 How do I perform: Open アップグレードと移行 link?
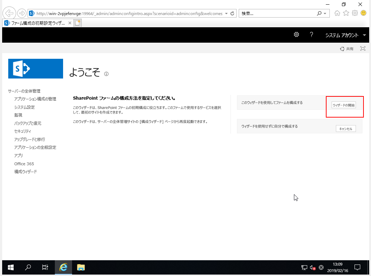pos(30,139)
